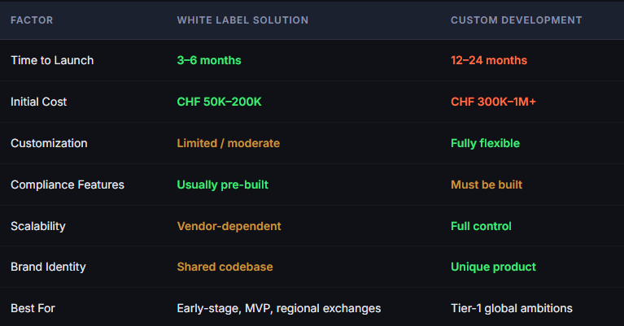Screen dimensions: 624x326
Task: Click the Must be built cell
Action: coord(487,185)
